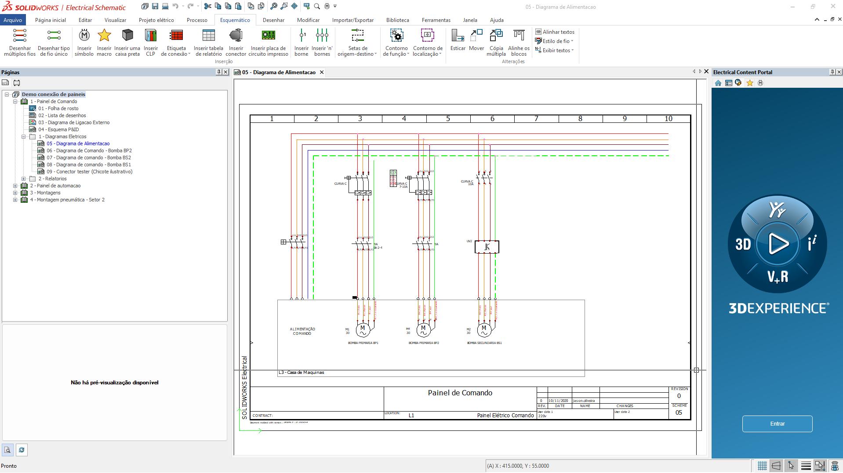Click the pan (four-arrow) icon in top toolbar
Screen dimensions: 843x473
(x=294, y=6)
